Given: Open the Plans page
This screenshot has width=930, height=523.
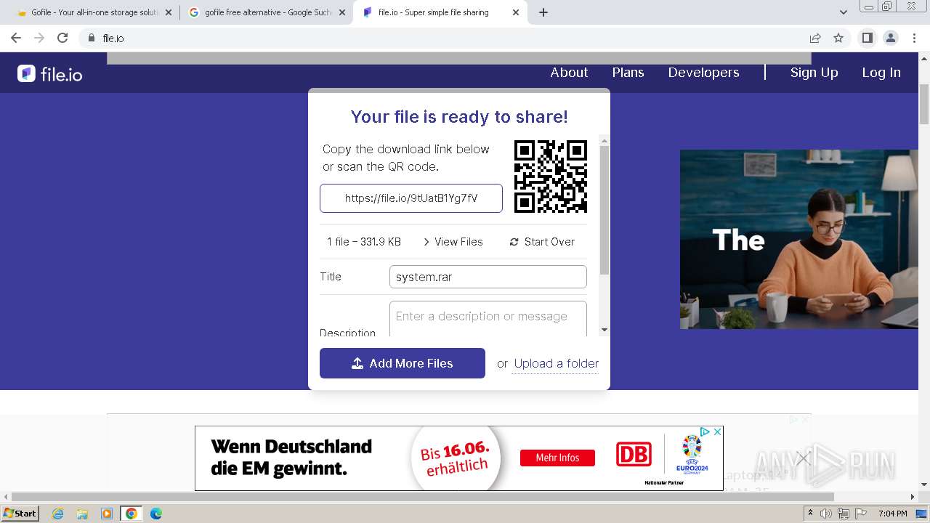Looking at the screenshot, I should click(628, 73).
